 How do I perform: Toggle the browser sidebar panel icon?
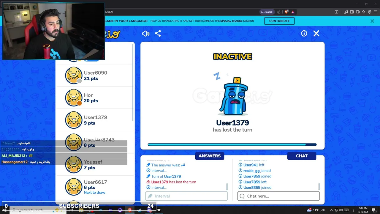coord(352,12)
